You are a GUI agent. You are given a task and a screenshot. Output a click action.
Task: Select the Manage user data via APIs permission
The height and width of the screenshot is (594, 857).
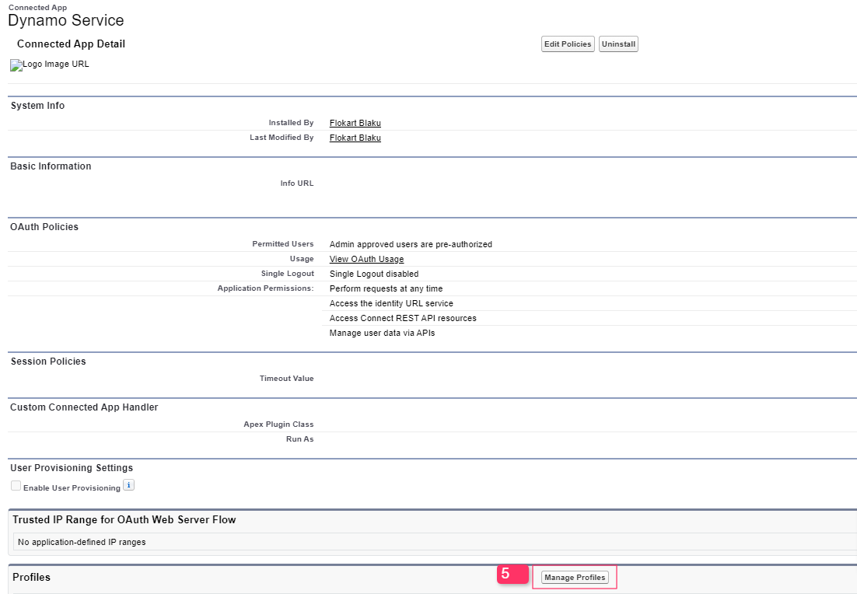click(x=382, y=333)
